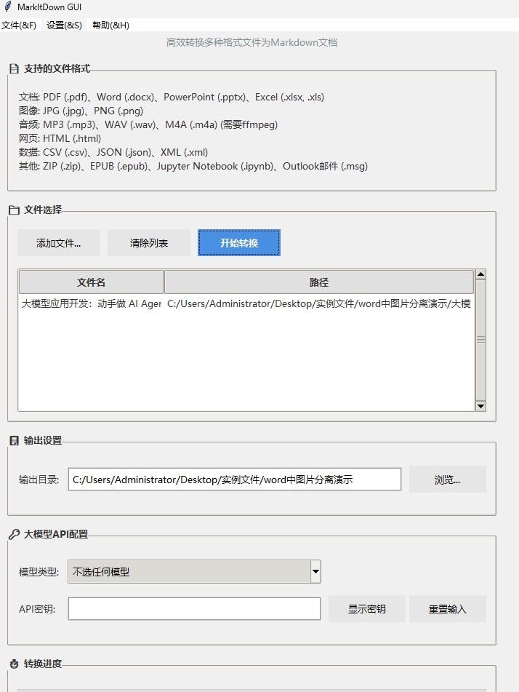Image resolution: width=519 pixels, height=692 pixels.
Task: Click the file path cell starting with C:/Users/Administrator
Action: coord(319,303)
